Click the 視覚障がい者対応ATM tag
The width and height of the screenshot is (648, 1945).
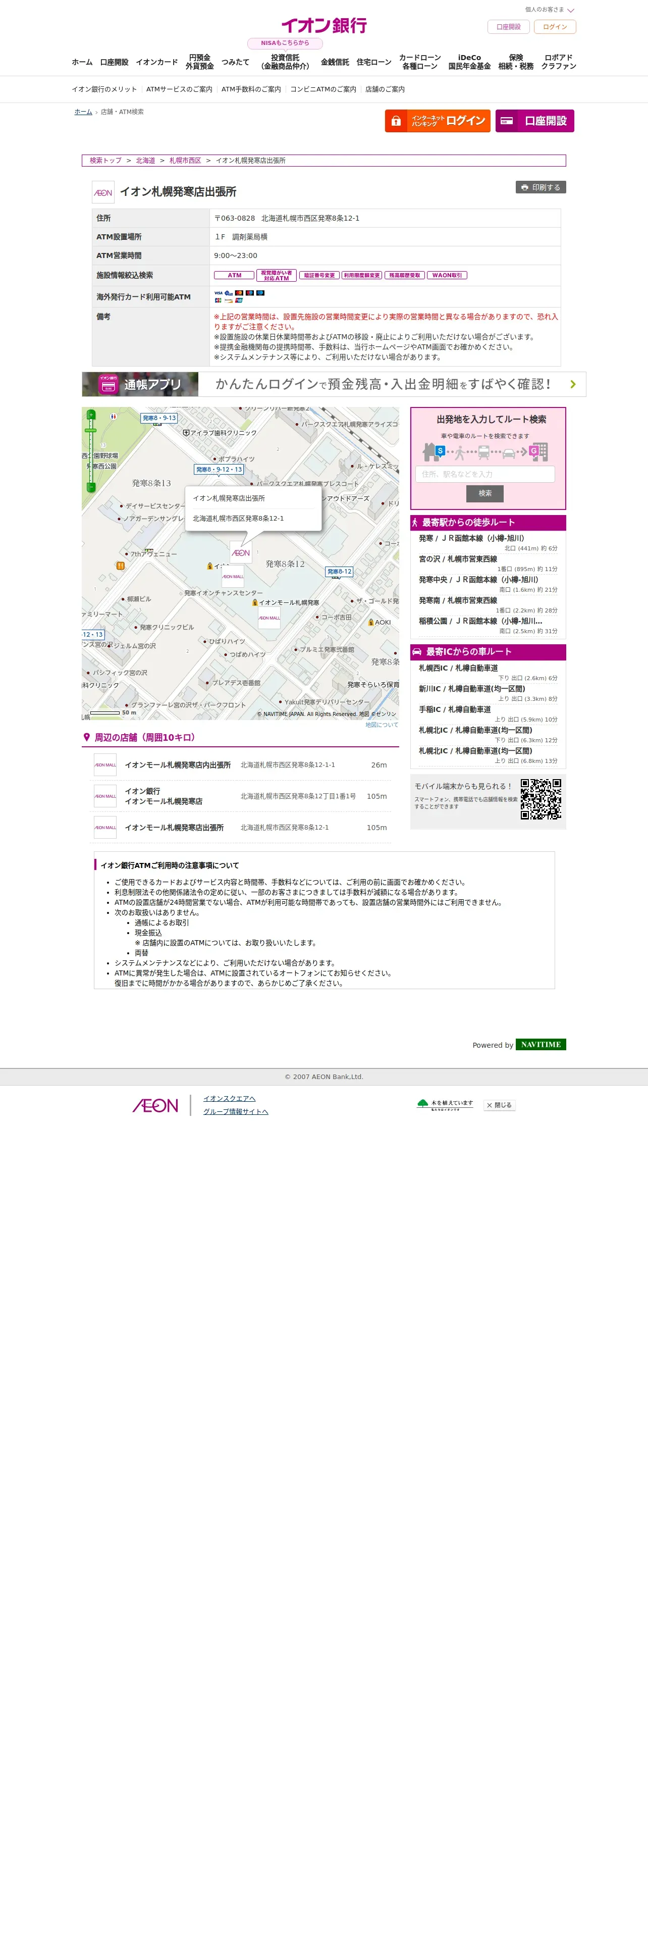[276, 276]
